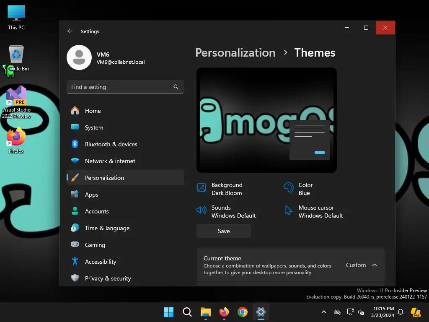Image resolution: width=429 pixels, height=322 pixels.
Task: Click the Network wifi icon in sidebar
Action: point(75,161)
